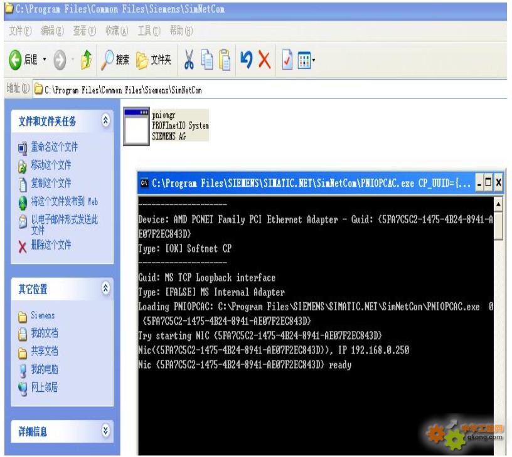Minimize the PNIOPCAC console window
Image resolution: width=512 pixels, height=457 pixels.
click(x=479, y=182)
